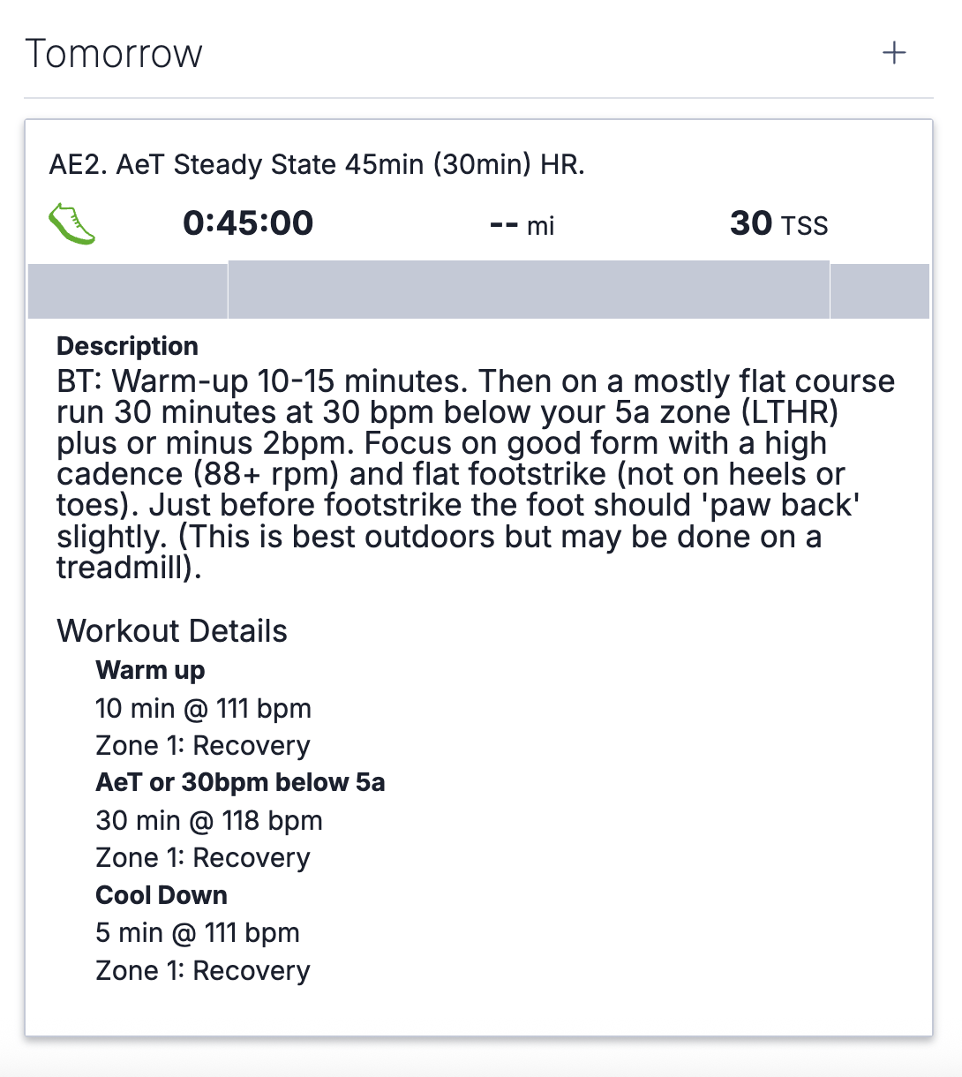
Task: Click the 10 min @ 111 bpm line
Action: pos(203,708)
